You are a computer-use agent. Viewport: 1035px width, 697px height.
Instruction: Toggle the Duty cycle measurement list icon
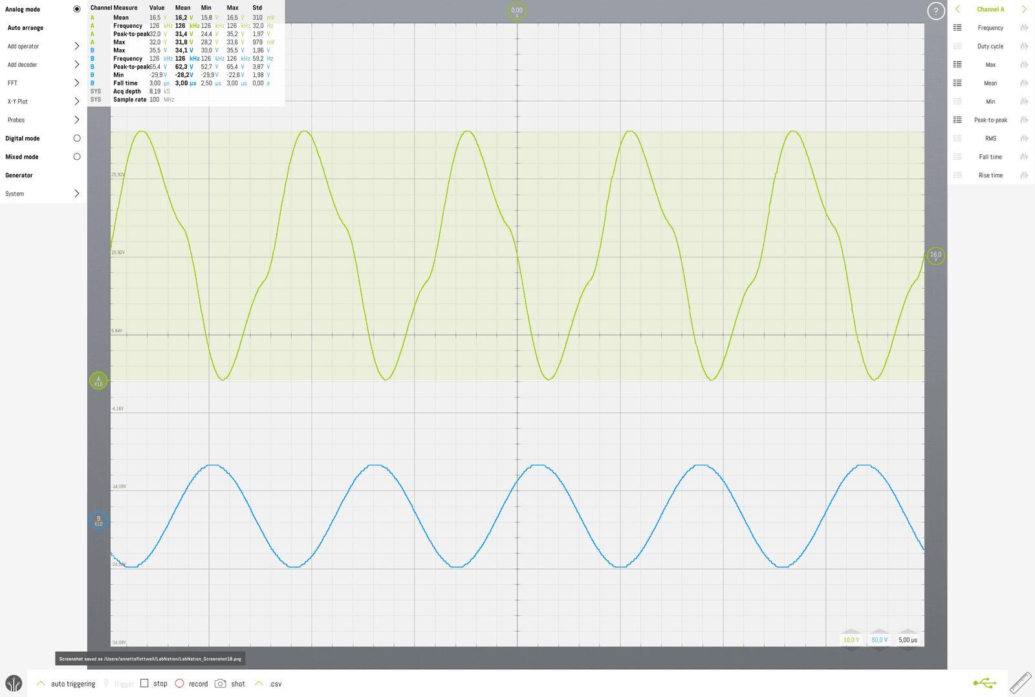tap(957, 46)
